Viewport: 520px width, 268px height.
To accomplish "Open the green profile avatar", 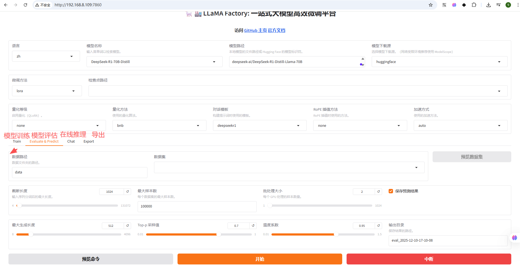I will tap(508, 5).
